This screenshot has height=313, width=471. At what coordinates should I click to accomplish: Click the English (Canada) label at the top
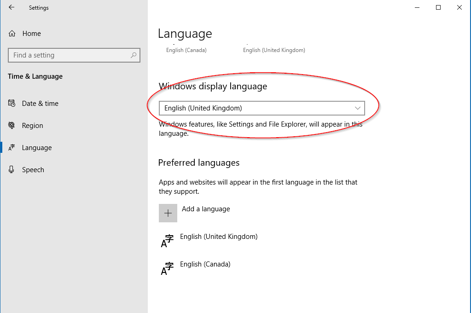coord(186,50)
